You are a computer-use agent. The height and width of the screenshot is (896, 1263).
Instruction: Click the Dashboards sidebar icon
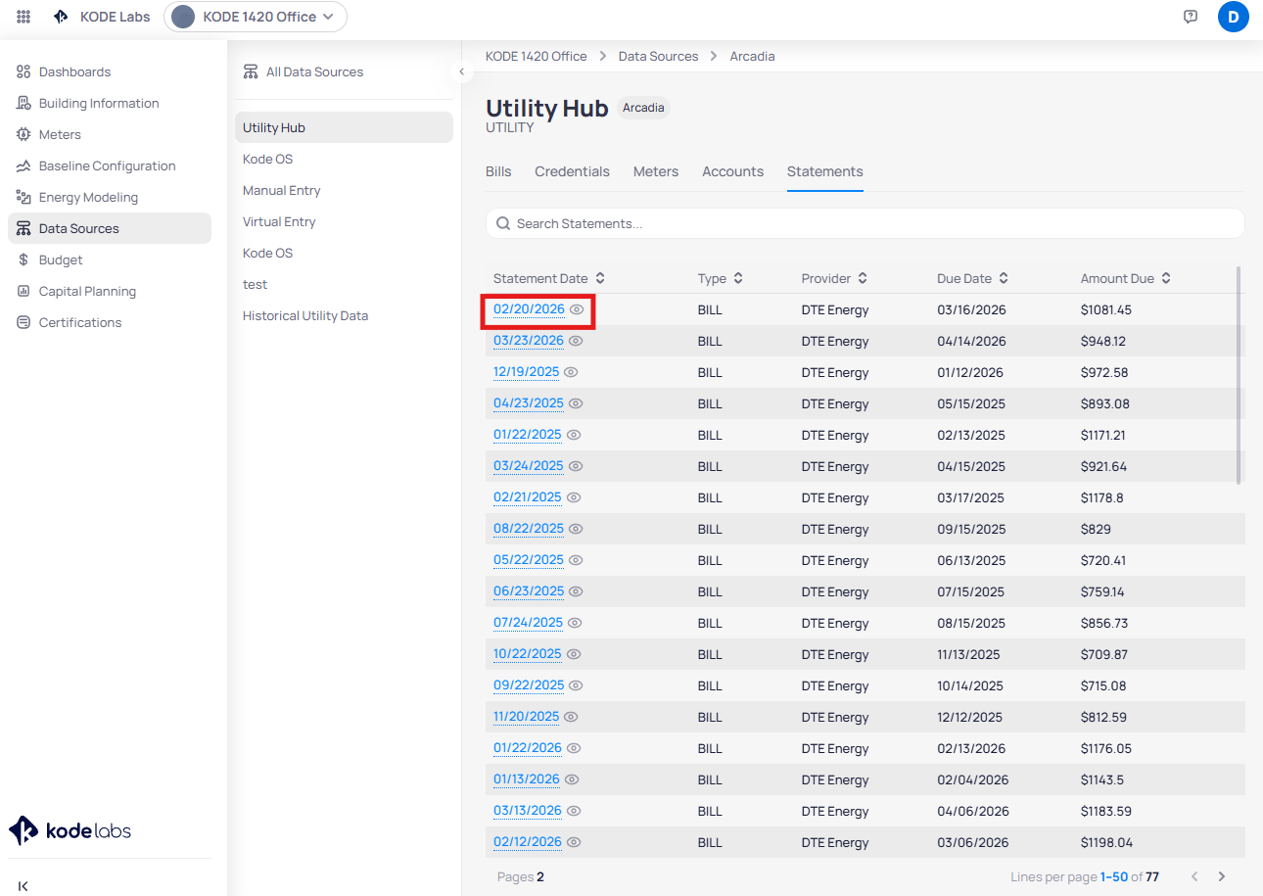click(x=23, y=71)
